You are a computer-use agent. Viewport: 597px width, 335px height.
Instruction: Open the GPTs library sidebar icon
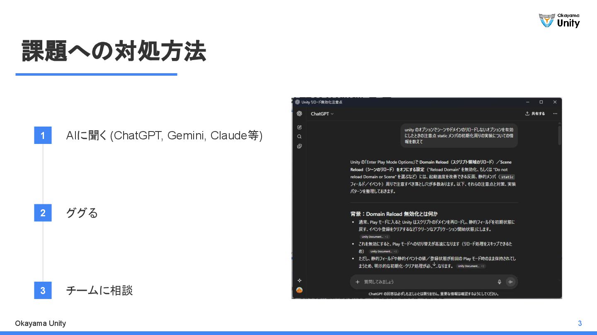point(299,146)
